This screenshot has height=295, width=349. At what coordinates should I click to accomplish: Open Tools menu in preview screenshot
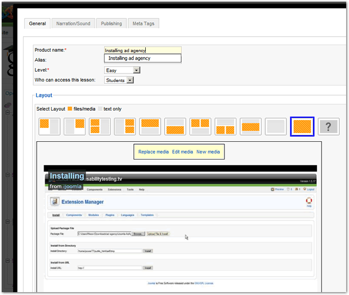(130, 189)
